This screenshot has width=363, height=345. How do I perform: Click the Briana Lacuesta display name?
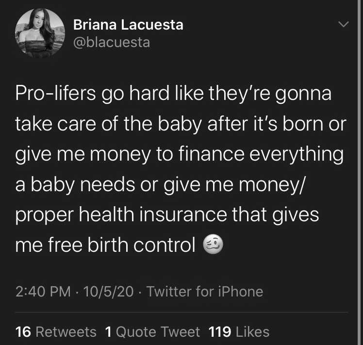(x=128, y=25)
